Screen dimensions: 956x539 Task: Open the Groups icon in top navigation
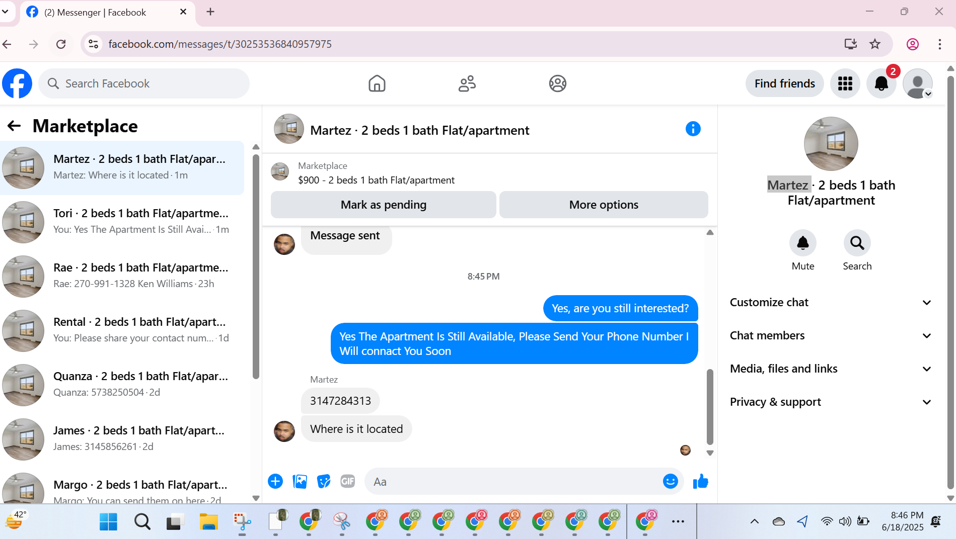(x=558, y=83)
